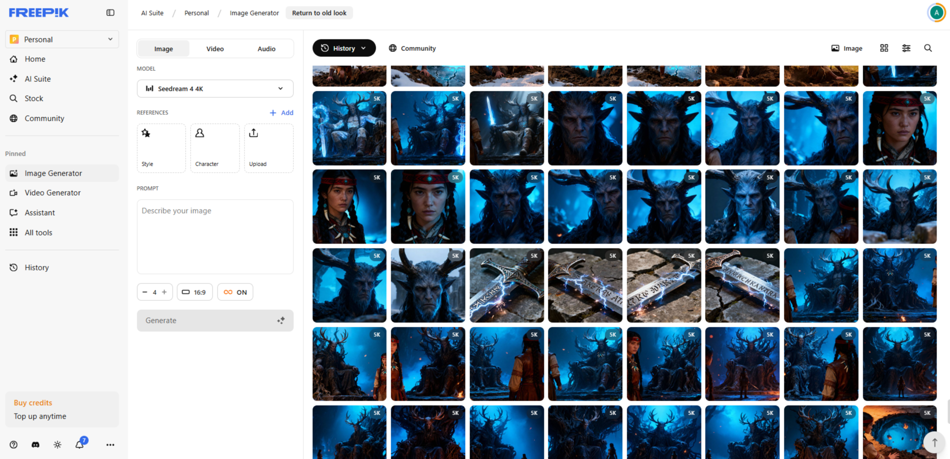Click the Personal breadcrumb

coord(197,13)
